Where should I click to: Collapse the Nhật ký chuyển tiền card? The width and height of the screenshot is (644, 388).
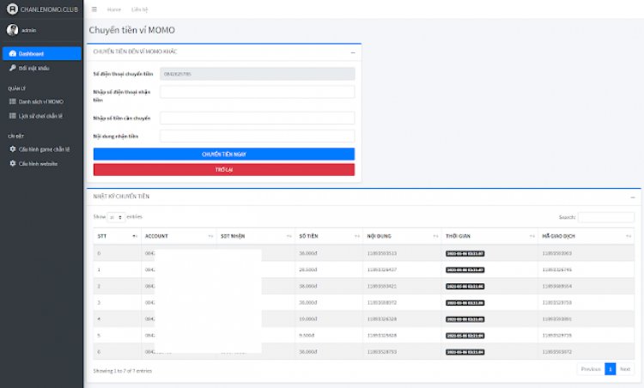[633, 197]
